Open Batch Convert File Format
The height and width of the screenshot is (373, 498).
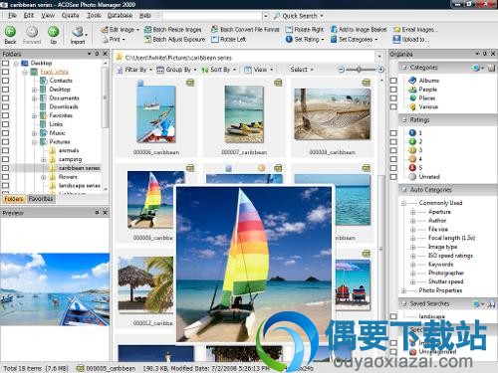point(245,30)
